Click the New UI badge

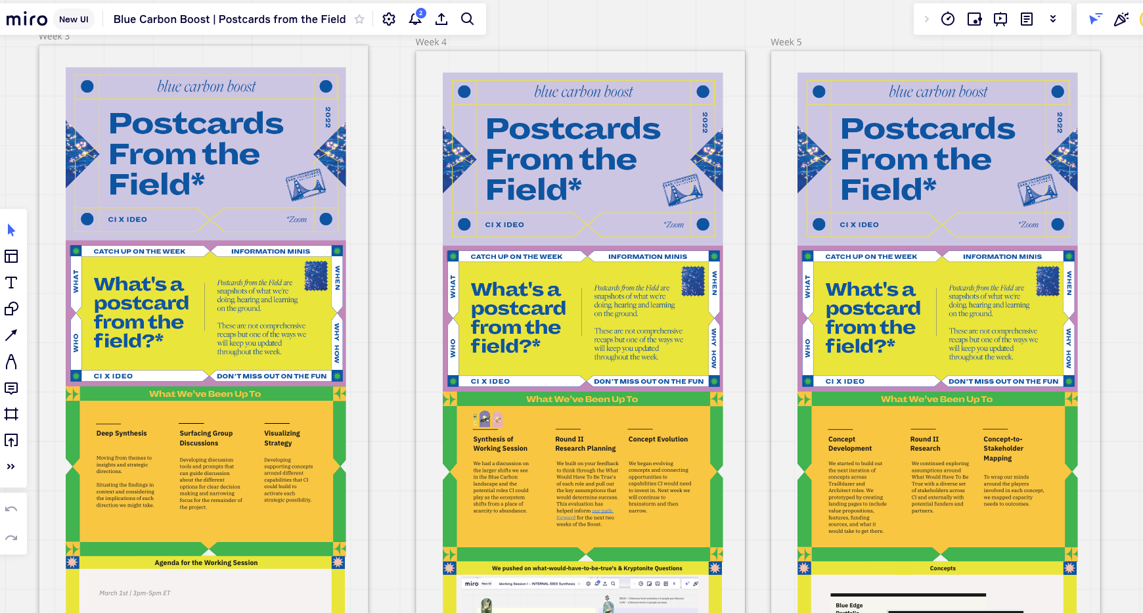pos(74,19)
